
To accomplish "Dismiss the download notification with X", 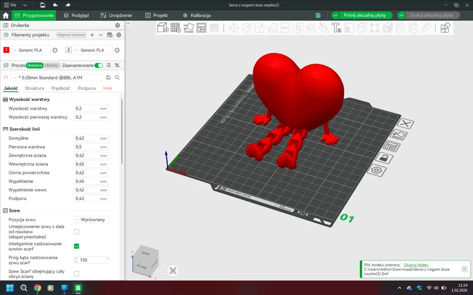I will coord(464,269).
